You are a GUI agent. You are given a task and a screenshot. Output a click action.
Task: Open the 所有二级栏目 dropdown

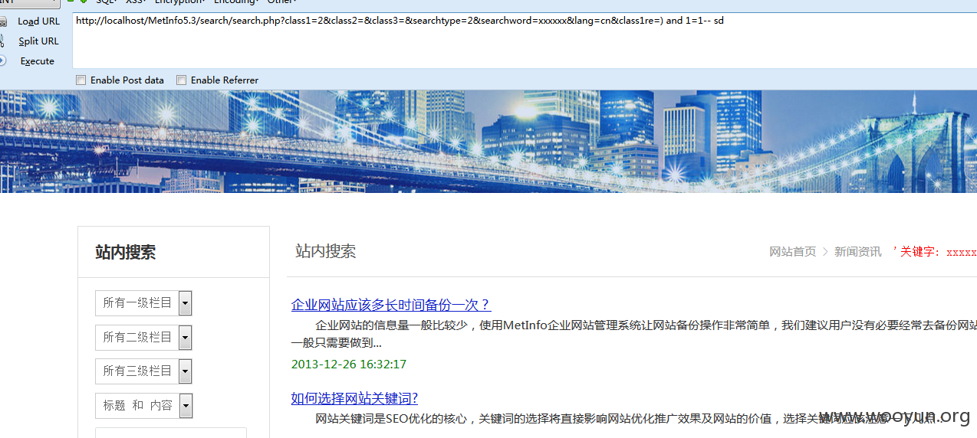coord(143,337)
